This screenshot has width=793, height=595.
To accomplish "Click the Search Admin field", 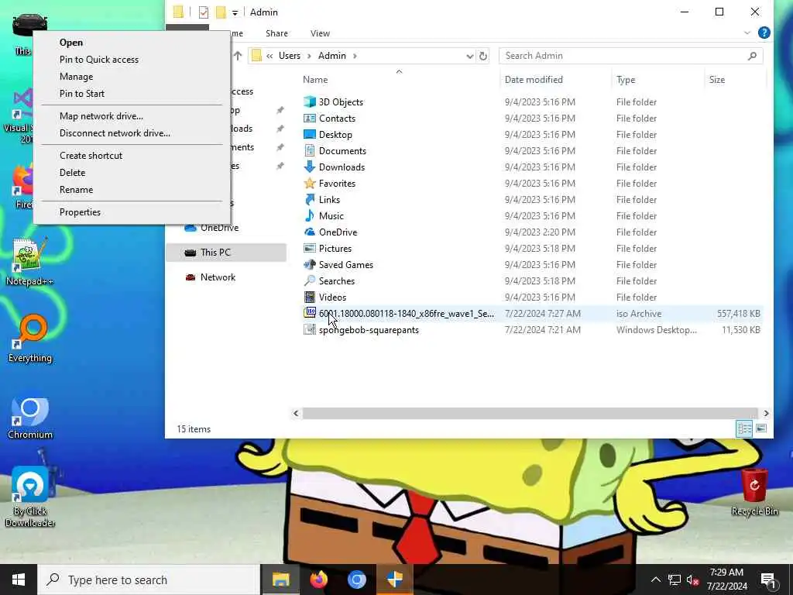I will [x=630, y=56].
